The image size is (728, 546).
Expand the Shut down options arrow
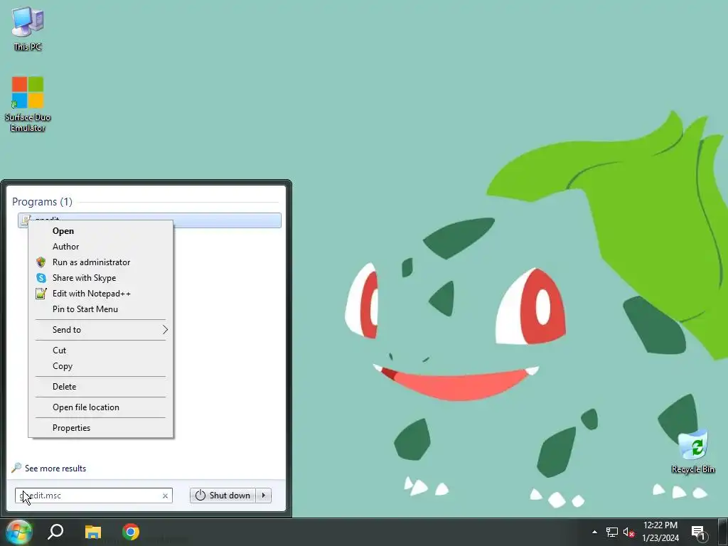pos(264,496)
